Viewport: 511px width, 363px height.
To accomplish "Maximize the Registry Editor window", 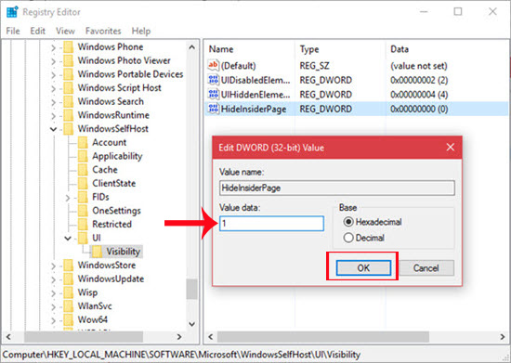I will [458, 12].
